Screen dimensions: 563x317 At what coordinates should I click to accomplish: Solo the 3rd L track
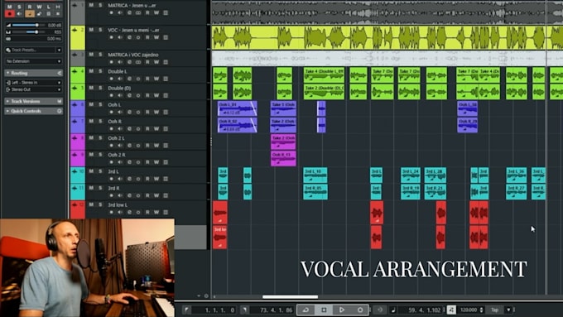tap(100, 171)
